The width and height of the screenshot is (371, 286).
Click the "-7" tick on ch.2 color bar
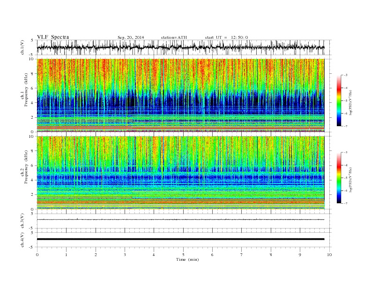[x=346, y=203]
